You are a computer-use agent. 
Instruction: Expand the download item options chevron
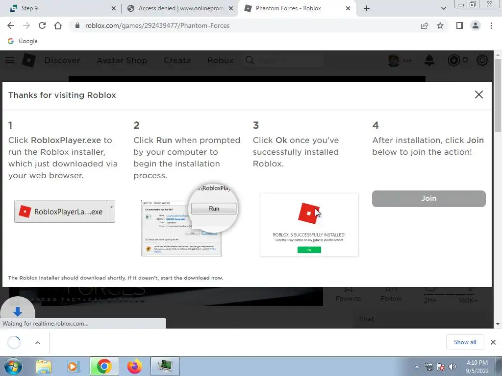(37, 343)
